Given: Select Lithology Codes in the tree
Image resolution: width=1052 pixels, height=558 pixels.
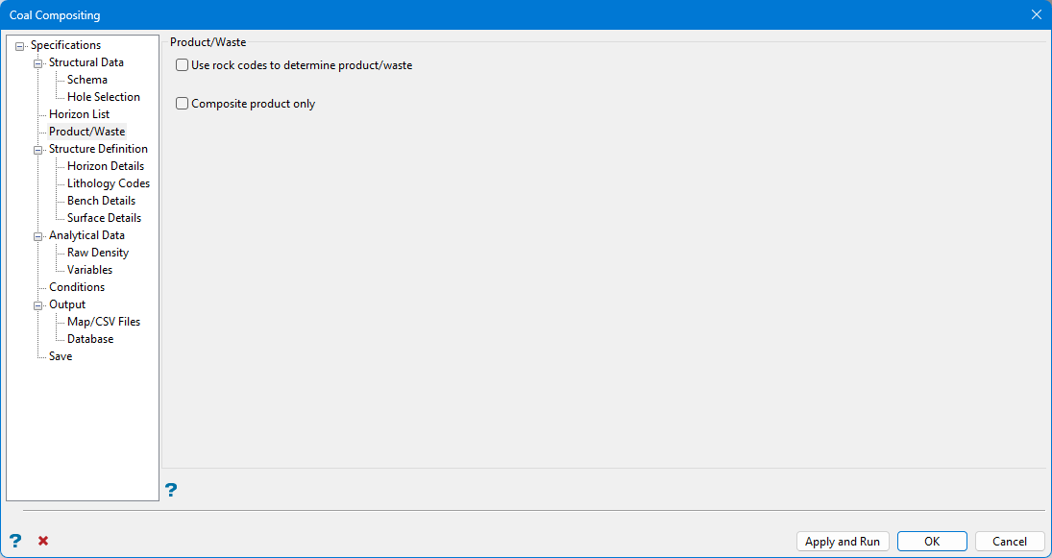Looking at the screenshot, I should tap(108, 183).
